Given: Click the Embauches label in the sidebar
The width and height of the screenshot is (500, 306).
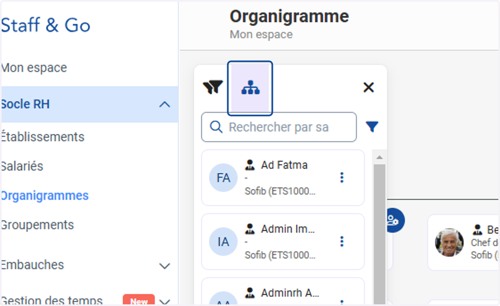Looking at the screenshot, I should point(32,265).
